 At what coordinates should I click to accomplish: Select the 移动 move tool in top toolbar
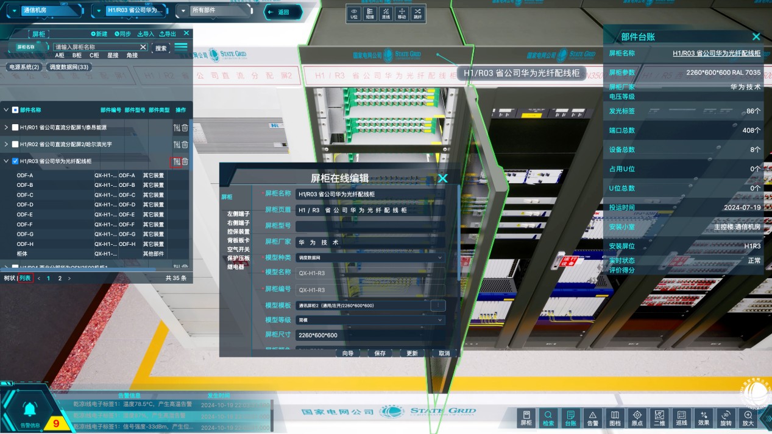click(x=402, y=14)
